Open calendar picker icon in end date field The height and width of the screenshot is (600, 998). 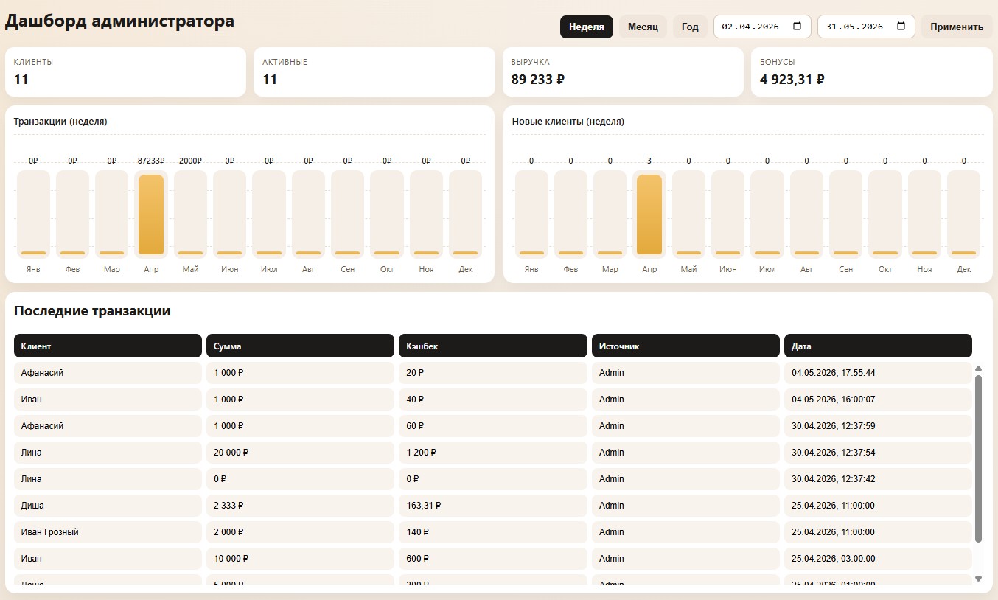pos(901,27)
